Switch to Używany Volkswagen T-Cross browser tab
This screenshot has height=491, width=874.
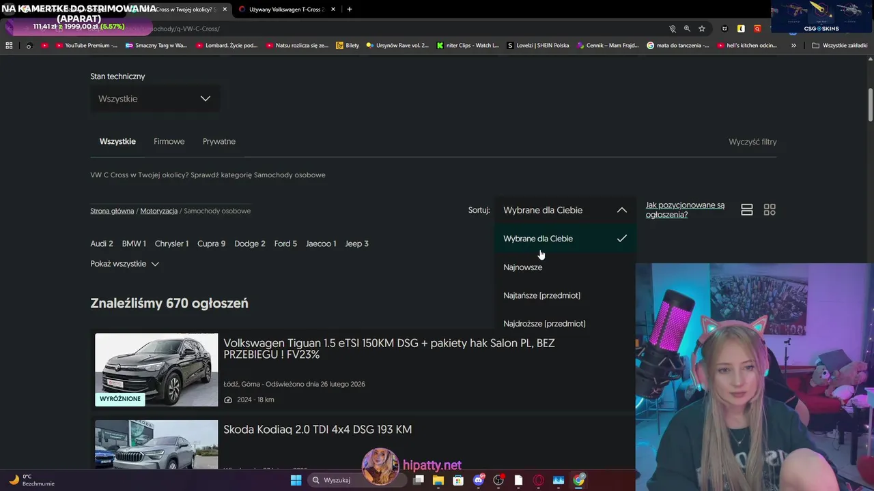pos(287,10)
